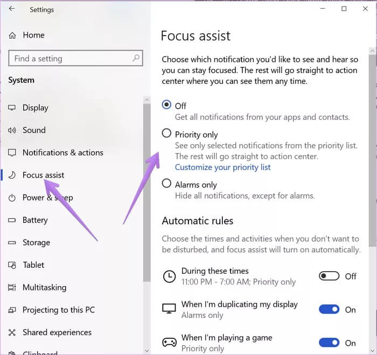The width and height of the screenshot is (377, 355).
Task: Click the Battery icon
Action: click(12, 220)
